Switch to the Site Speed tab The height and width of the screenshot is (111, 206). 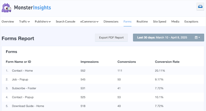159,22
